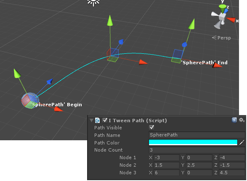Uncheck the Path Visible checkbox
The width and height of the screenshot is (247, 181).
(151, 128)
